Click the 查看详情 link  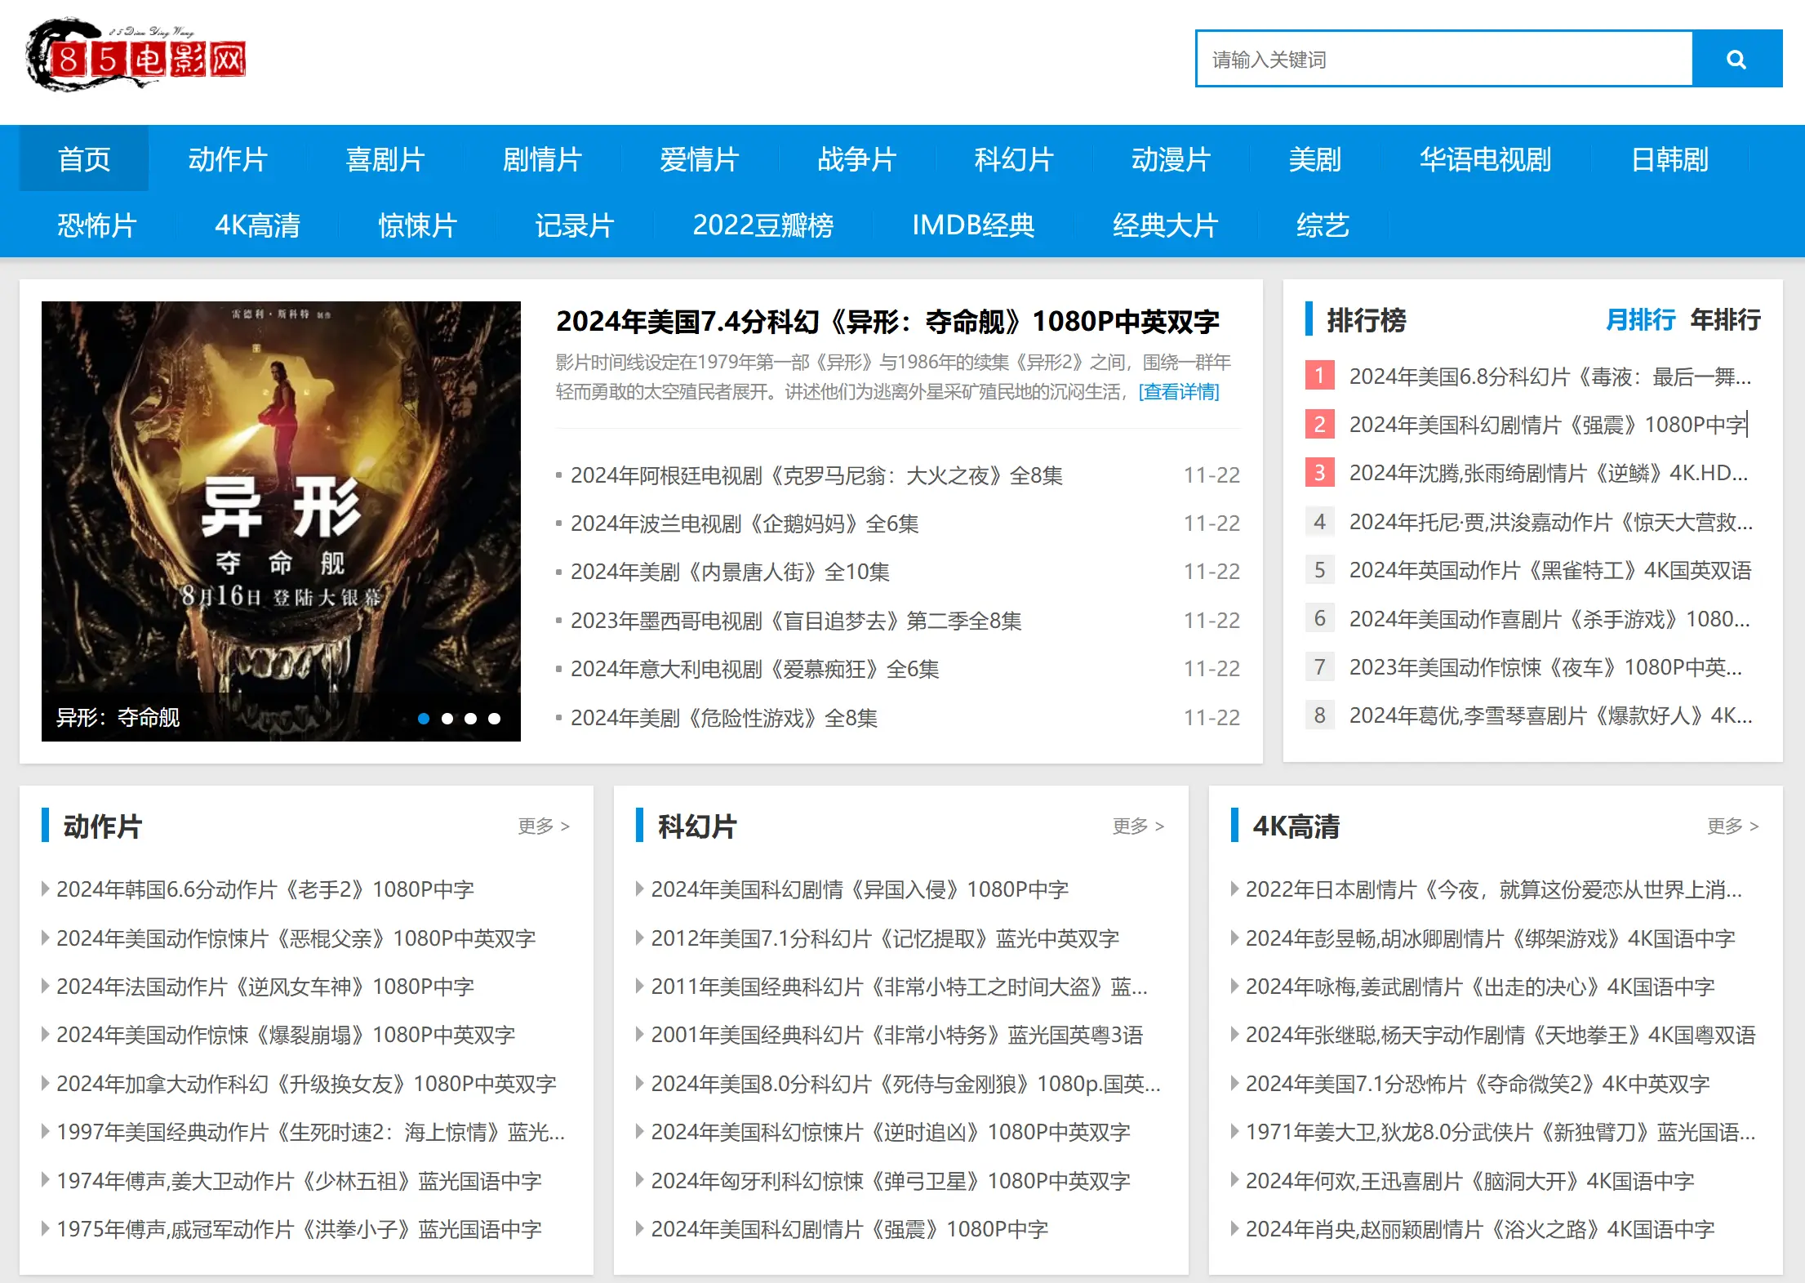(x=1178, y=392)
